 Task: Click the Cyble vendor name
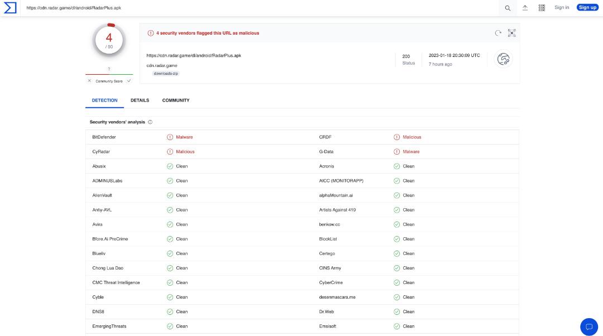(98, 297)
